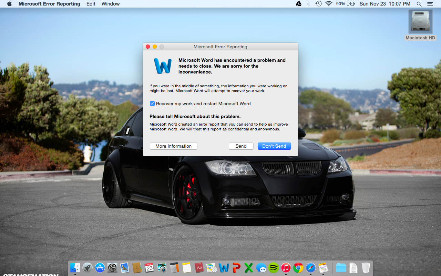Open Calendar icon showing 23
This screenshot has width=441, height=276.
tap(149, 267)
